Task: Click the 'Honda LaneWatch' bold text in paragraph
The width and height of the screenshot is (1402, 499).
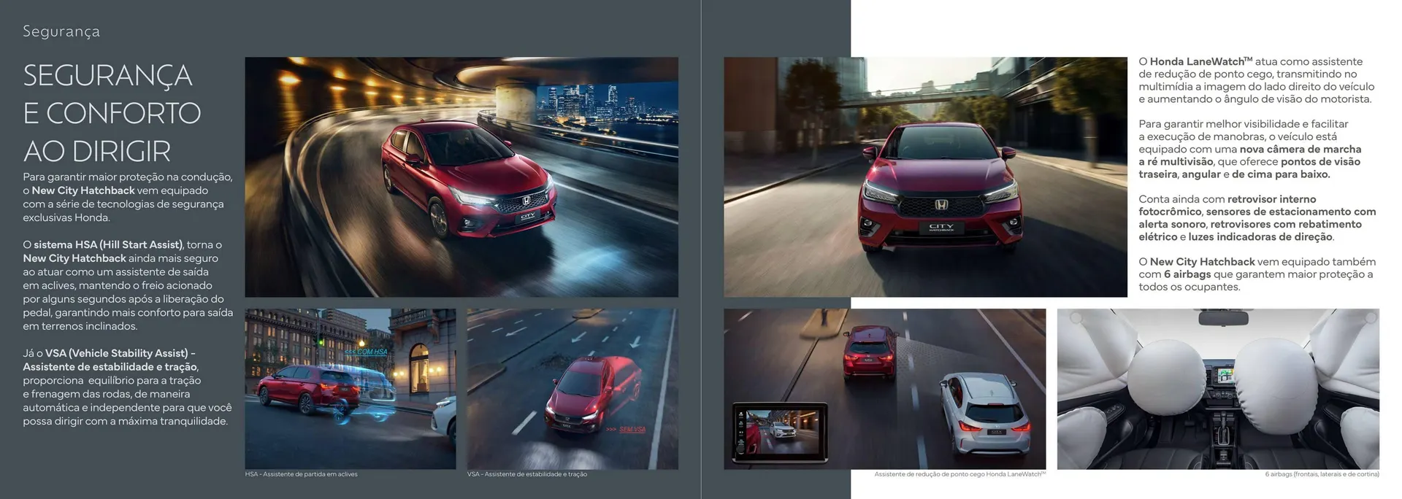Action: (x=1201, y=62)
